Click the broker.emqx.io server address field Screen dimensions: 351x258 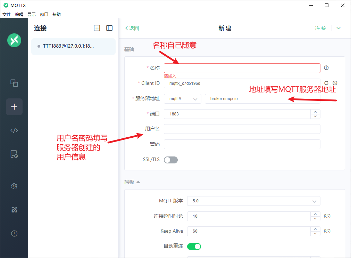click(262, 99)
